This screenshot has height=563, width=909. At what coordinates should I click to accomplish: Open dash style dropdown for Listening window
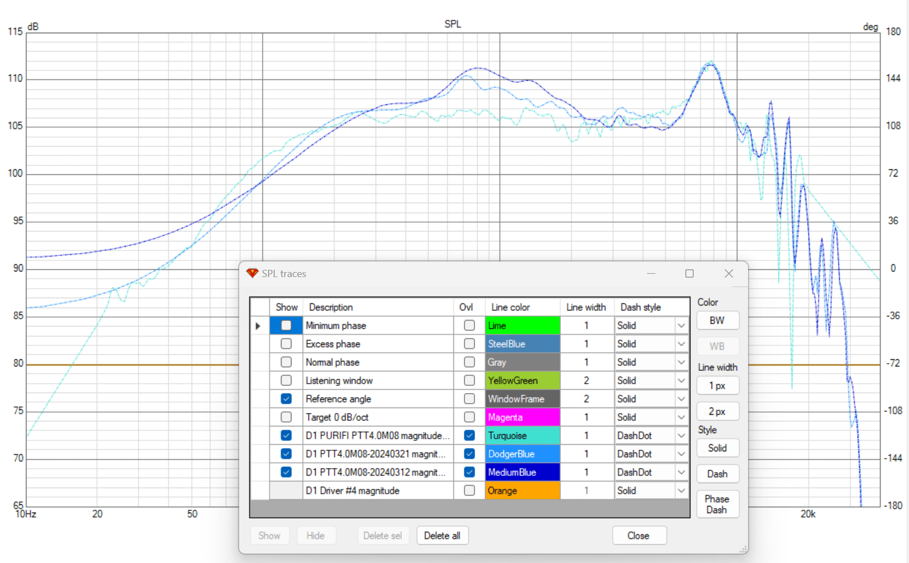click(681, 381)
